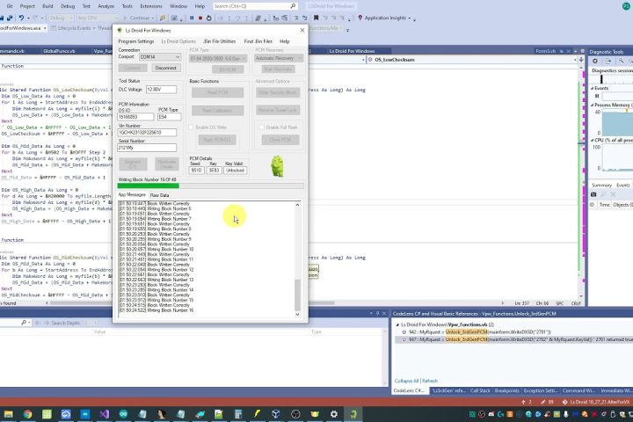Stop debugging with the red square
The image size is (633, 422).
[x=200, y=18]
